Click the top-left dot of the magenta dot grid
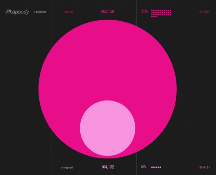Image resolution: width=216 pixels, height=175 pixels. (152, 10)
